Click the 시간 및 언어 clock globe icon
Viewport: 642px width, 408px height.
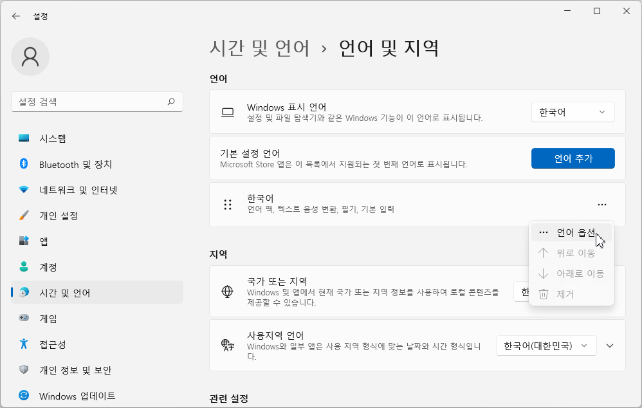24,292
